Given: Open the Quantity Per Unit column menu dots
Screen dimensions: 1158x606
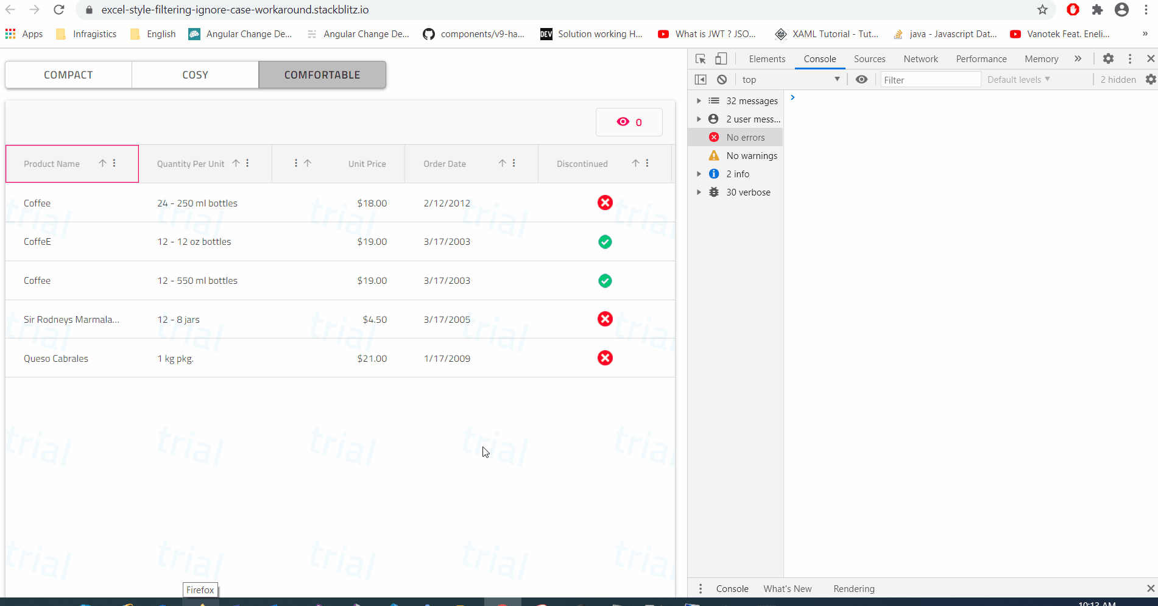Looking at the screenshot, I should (x=247, y=163).
